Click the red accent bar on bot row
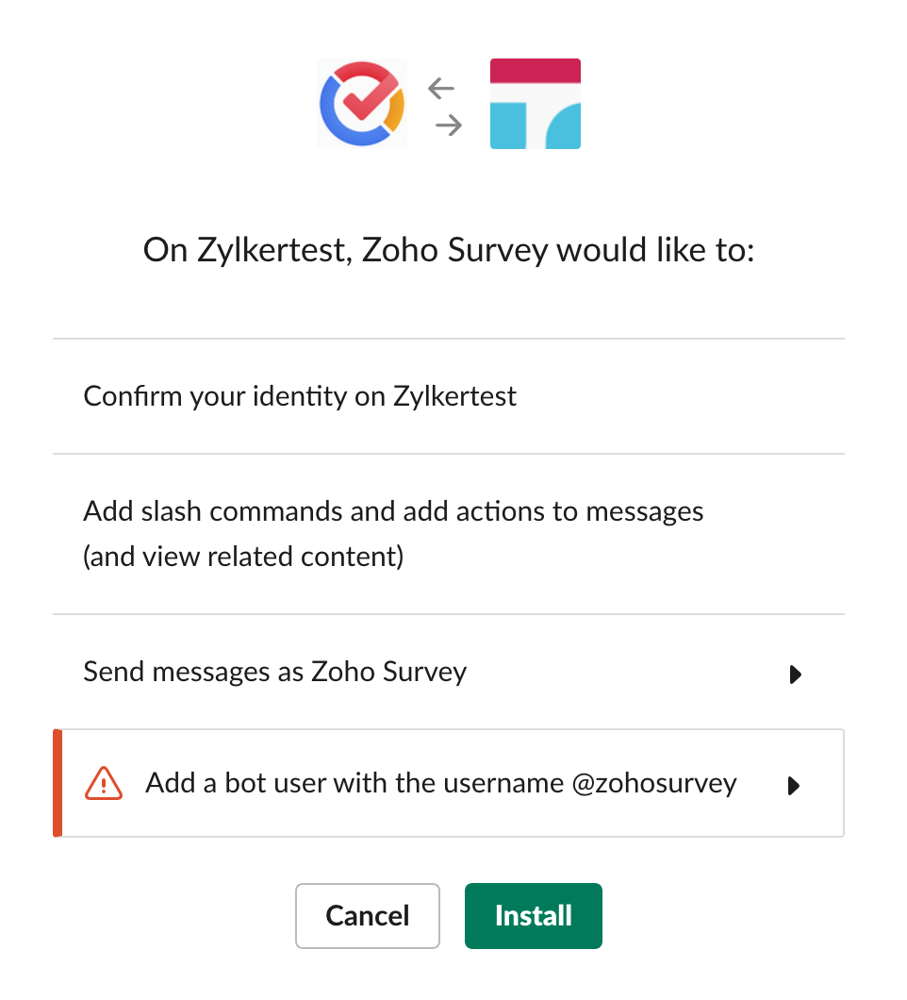This screenshot has width=907, height=1000. (58, 783)
